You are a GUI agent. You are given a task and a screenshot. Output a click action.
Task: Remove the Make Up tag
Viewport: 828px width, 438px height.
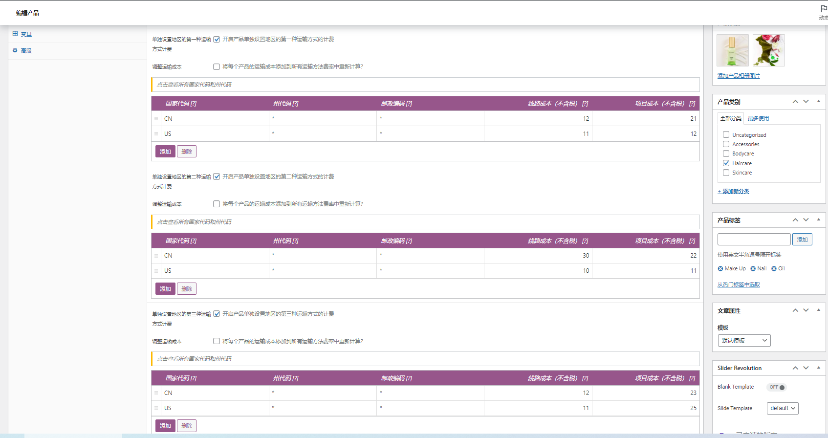[x=720, y=269]
